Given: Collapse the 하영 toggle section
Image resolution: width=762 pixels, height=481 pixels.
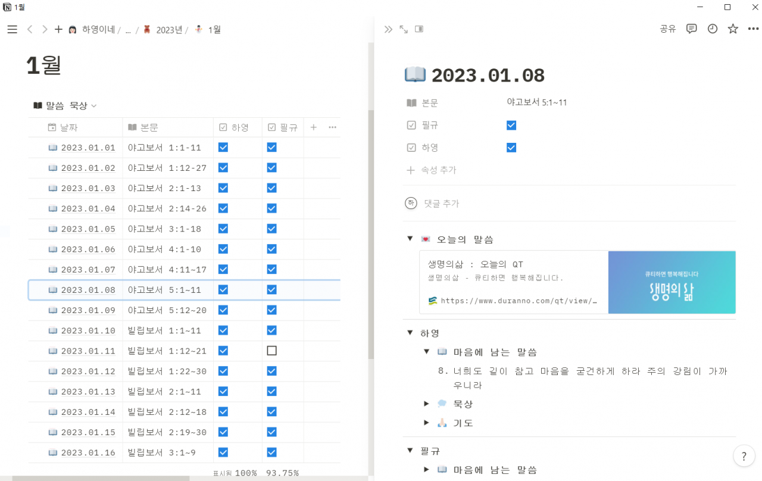Looking at the screenshot, I should [410, 333].
